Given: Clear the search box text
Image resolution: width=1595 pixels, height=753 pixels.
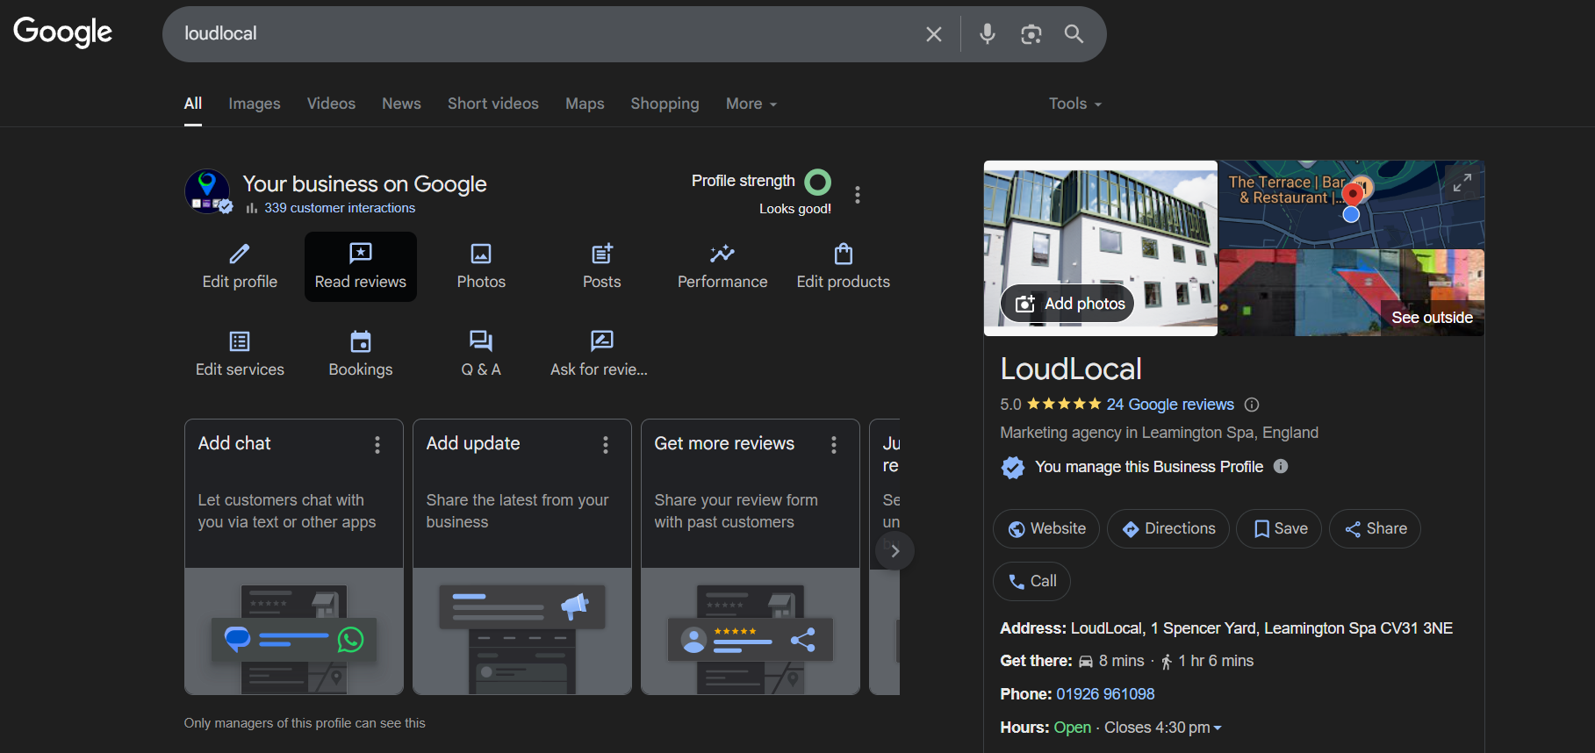Looking at the screenshot, I should [934, 34].
